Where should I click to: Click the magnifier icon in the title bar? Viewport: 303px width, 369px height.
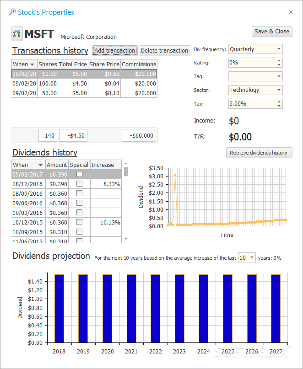pos(12,12)
